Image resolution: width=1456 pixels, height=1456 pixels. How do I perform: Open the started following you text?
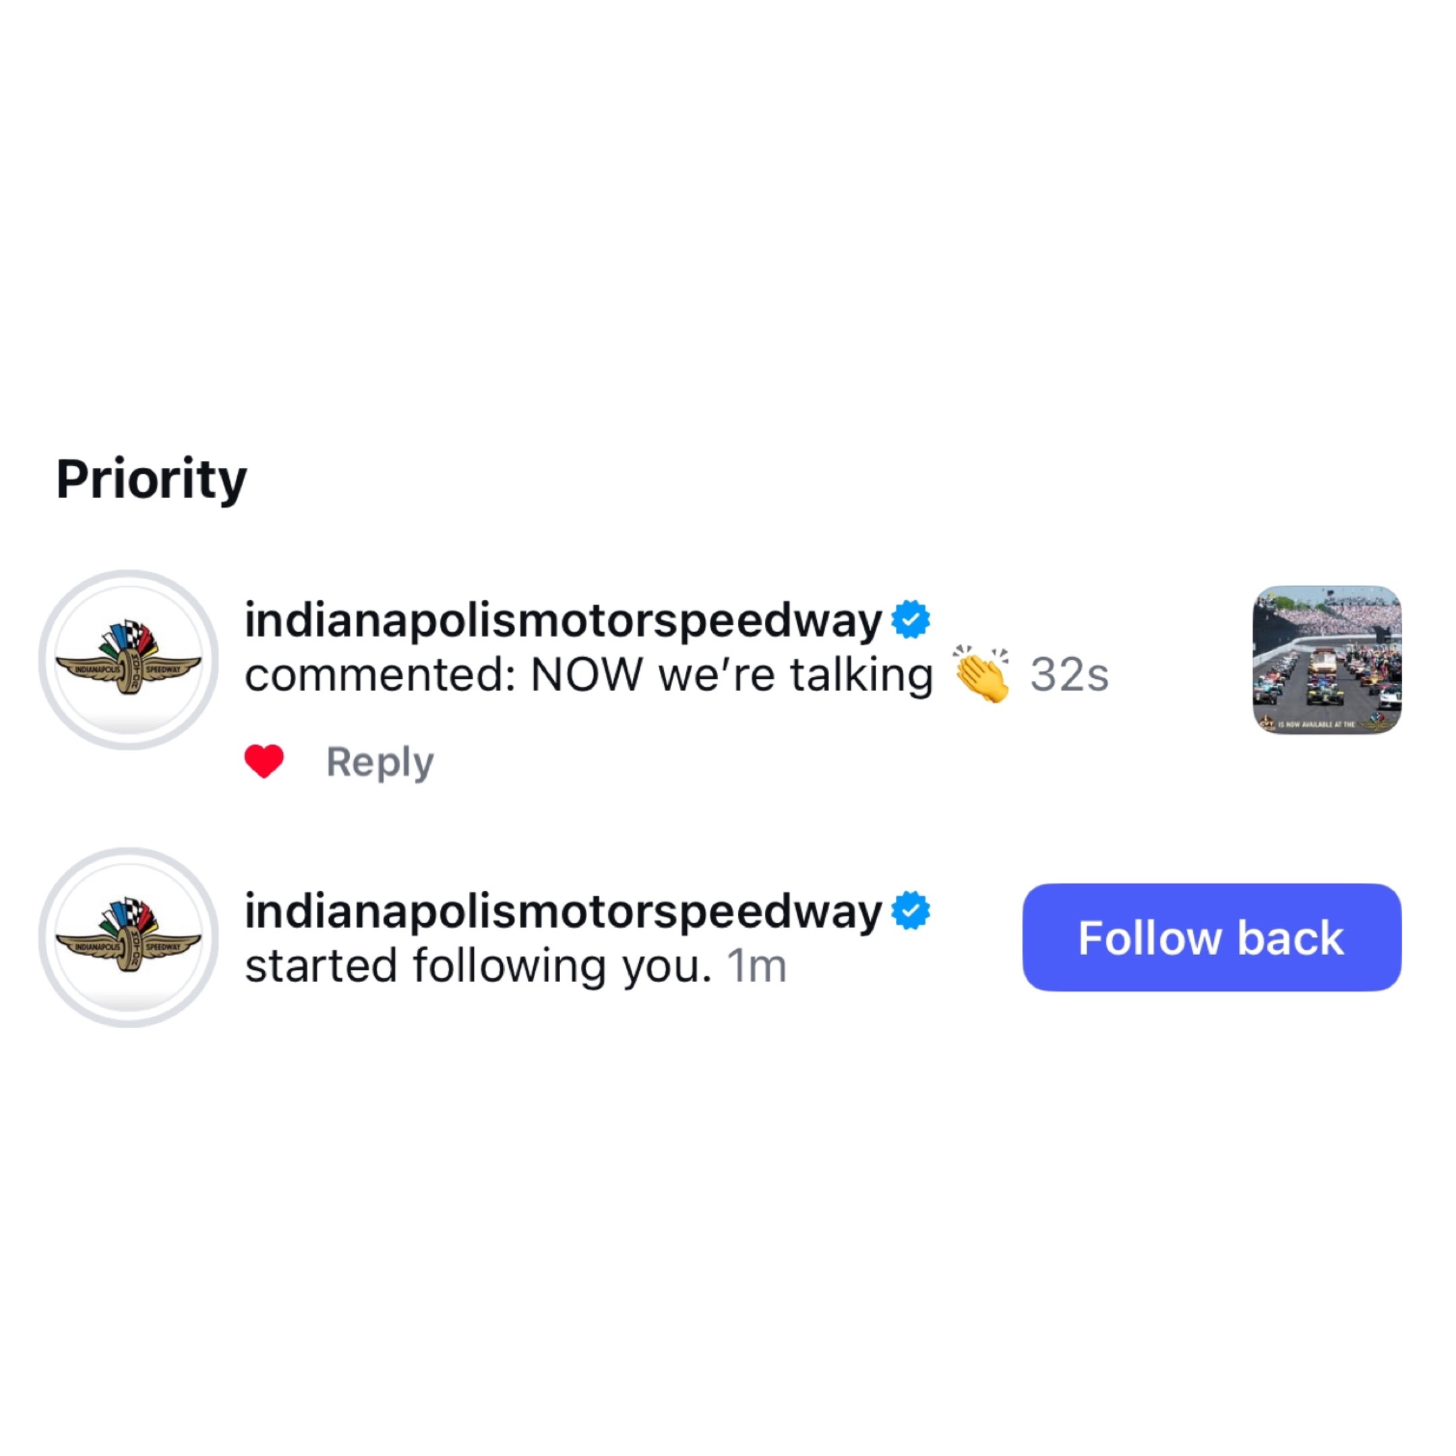[x=479, y=966]
